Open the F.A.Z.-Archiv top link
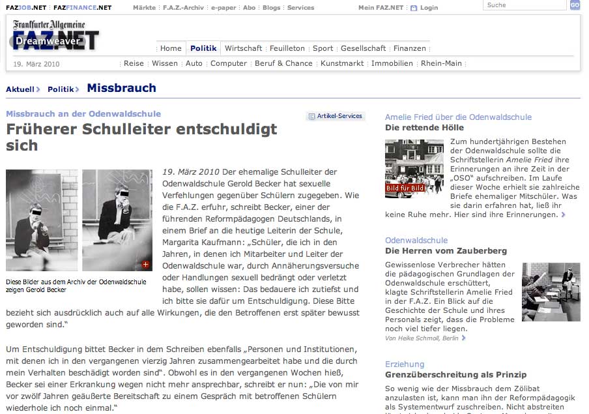The image size is (589, 414). pos(182,8)
